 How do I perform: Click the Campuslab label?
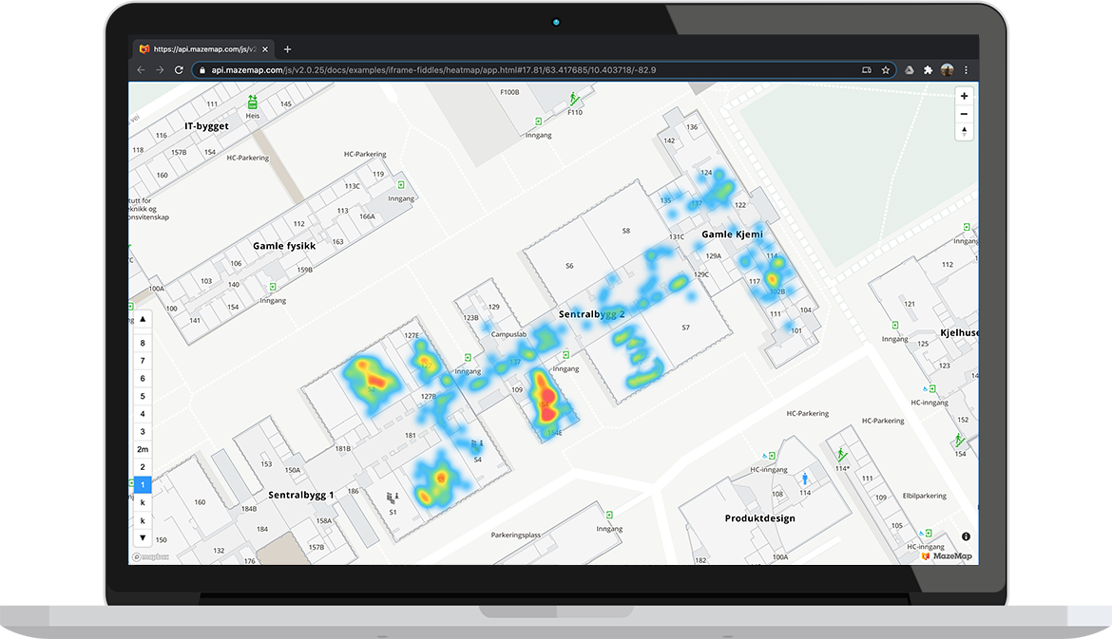tap(508, 333)
